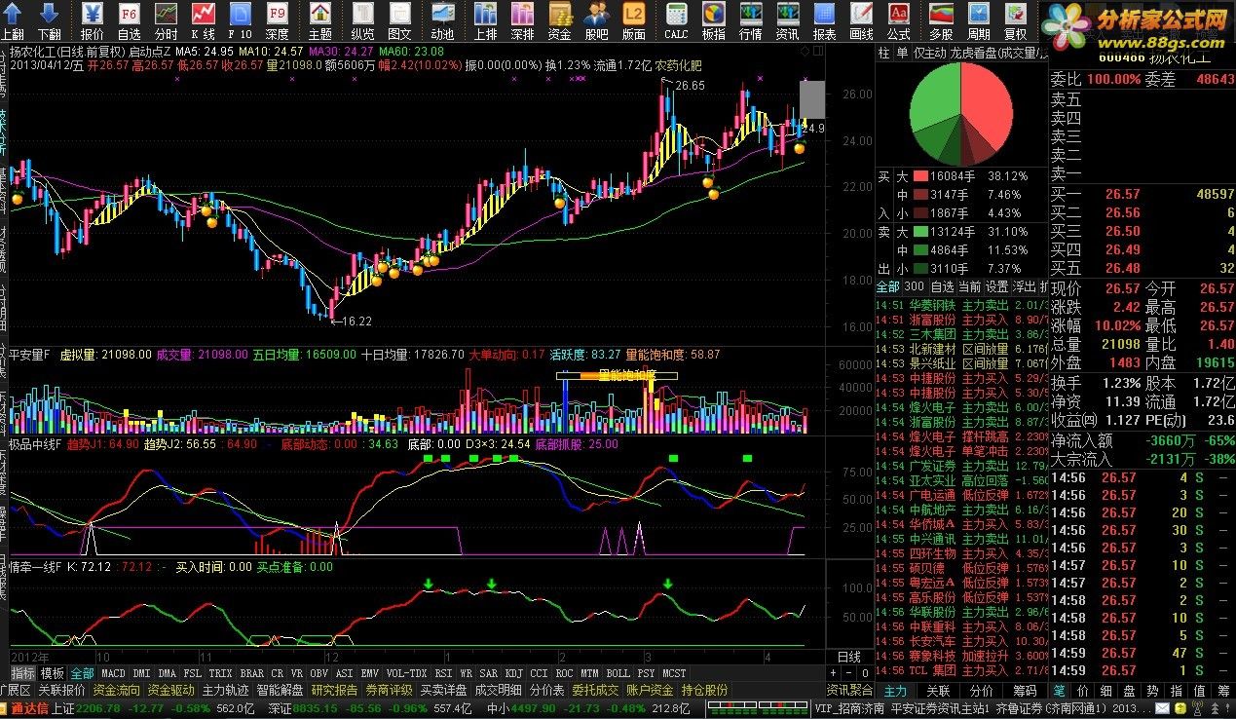Switch to the 主力 right-panel bottom tab
Viewport: 1236px width, 719px height.
coord(894,690)
